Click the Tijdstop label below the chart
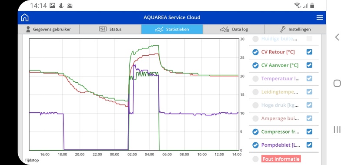The height and width of the screenshot is (165, 348). 31,160
